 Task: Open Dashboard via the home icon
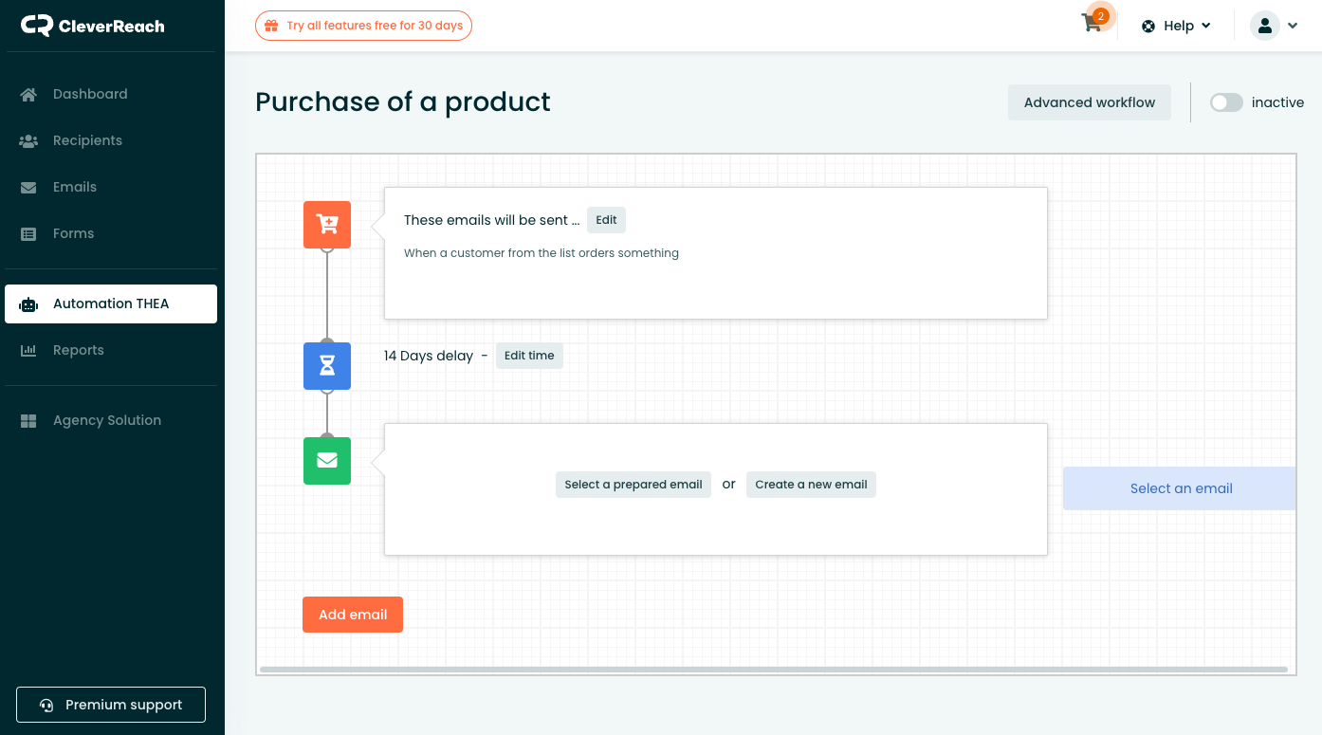pyautogui.click(x=28, y=93)
